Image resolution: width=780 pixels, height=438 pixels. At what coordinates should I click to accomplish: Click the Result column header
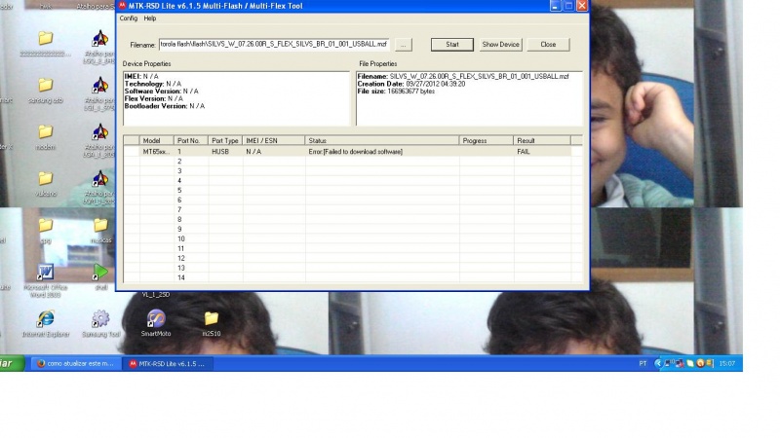click(x=542, y=140)
